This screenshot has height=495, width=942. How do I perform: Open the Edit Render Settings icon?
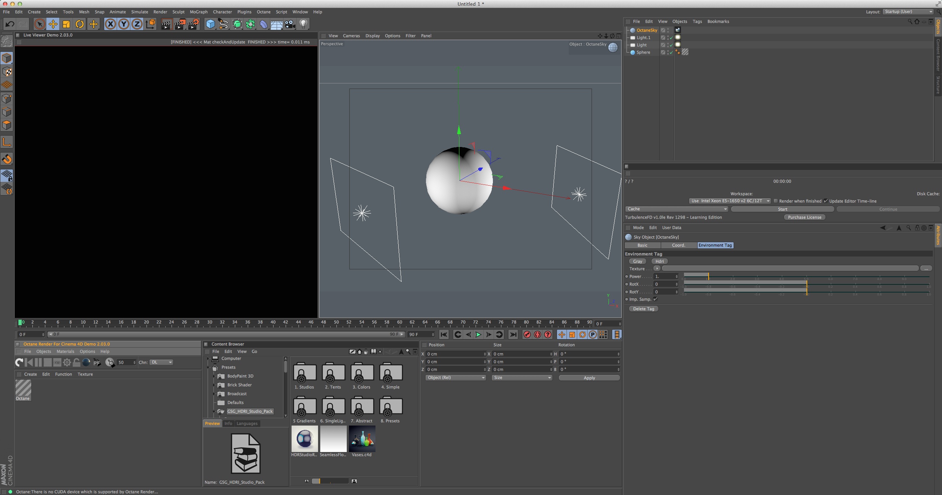coord(194,24)
